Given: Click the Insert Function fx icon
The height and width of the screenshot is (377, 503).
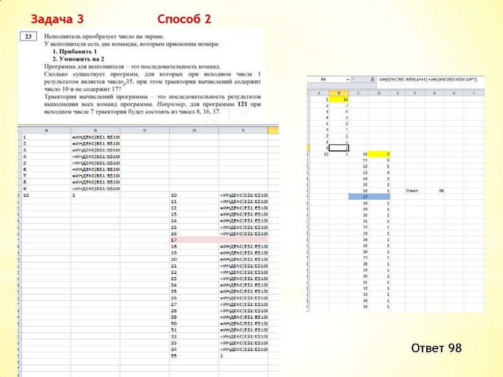Looking at the screenshot, I should (x=373, y=79).
